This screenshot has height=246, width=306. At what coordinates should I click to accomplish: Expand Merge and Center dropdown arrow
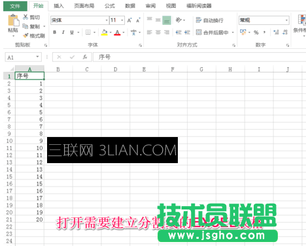pos(233,33)
